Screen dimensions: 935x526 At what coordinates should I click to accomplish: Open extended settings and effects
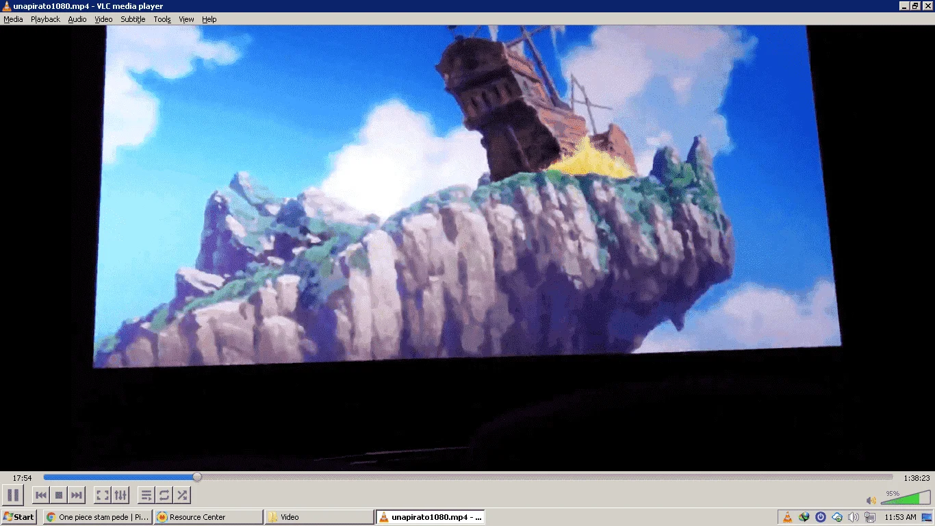coord(120,494)
